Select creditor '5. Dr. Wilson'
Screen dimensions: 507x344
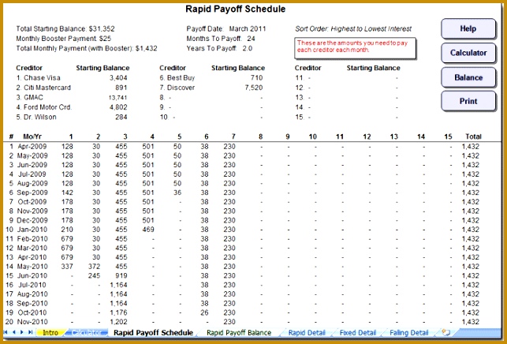coord(36,117)
